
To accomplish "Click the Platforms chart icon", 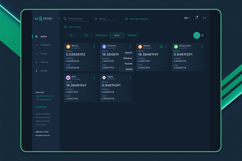I will click(x=37, y=45).
